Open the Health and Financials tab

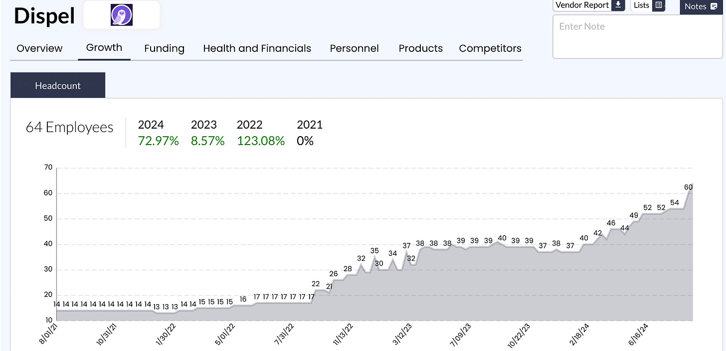[257, 48]
